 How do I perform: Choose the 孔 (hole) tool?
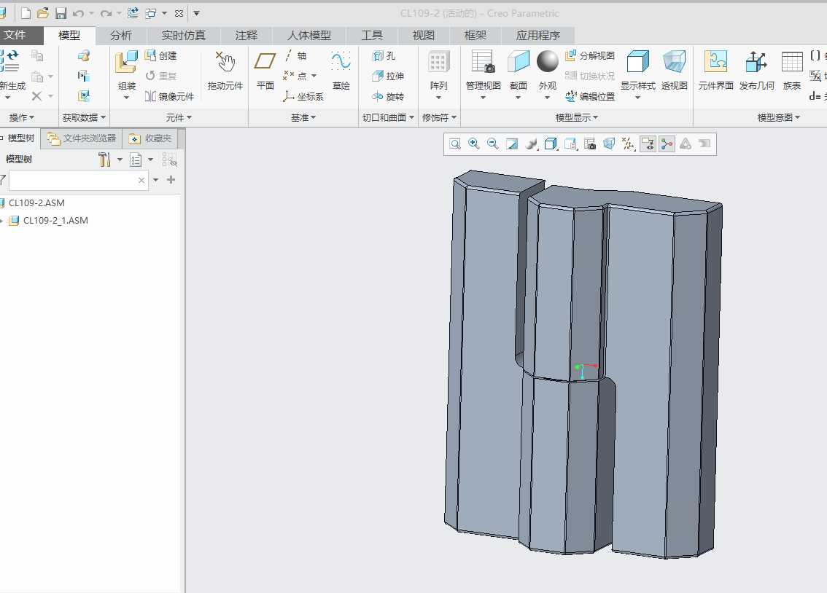coord(384,56)
